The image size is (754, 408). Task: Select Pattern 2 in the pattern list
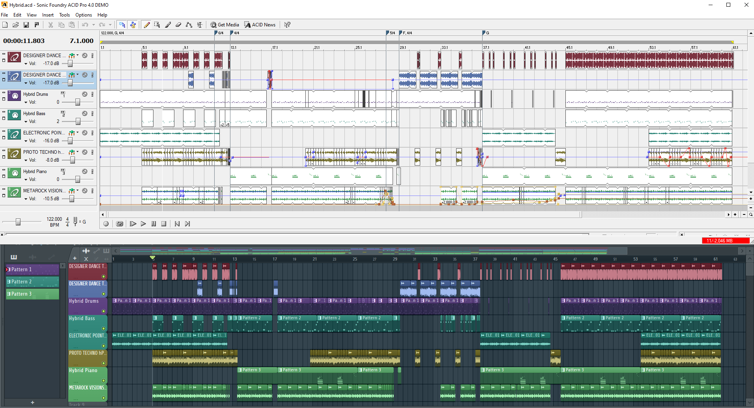click(32, 282)
